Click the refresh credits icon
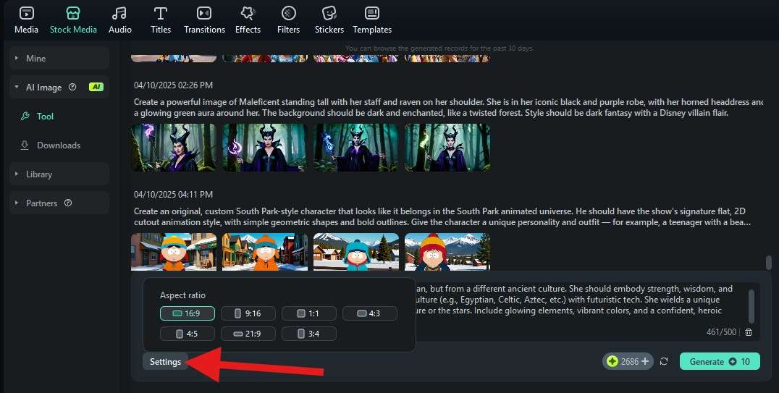Screen dimensions: 779x393 pyautogui.click(x=664, y=362)
